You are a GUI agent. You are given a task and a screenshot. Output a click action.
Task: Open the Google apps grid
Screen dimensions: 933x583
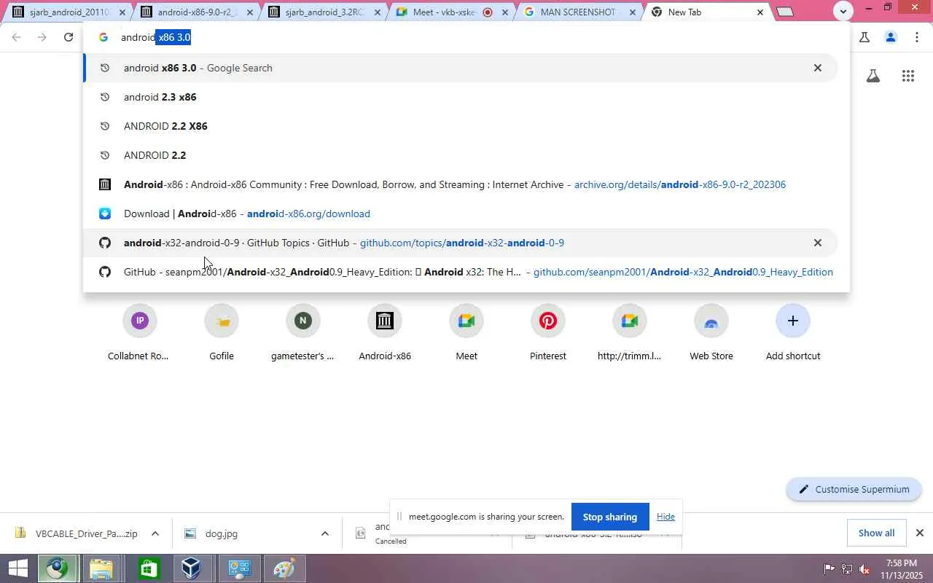coord(907,76)
